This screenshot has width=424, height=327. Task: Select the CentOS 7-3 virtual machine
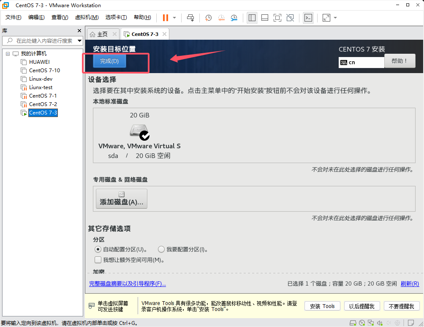[x=43, y=112]
